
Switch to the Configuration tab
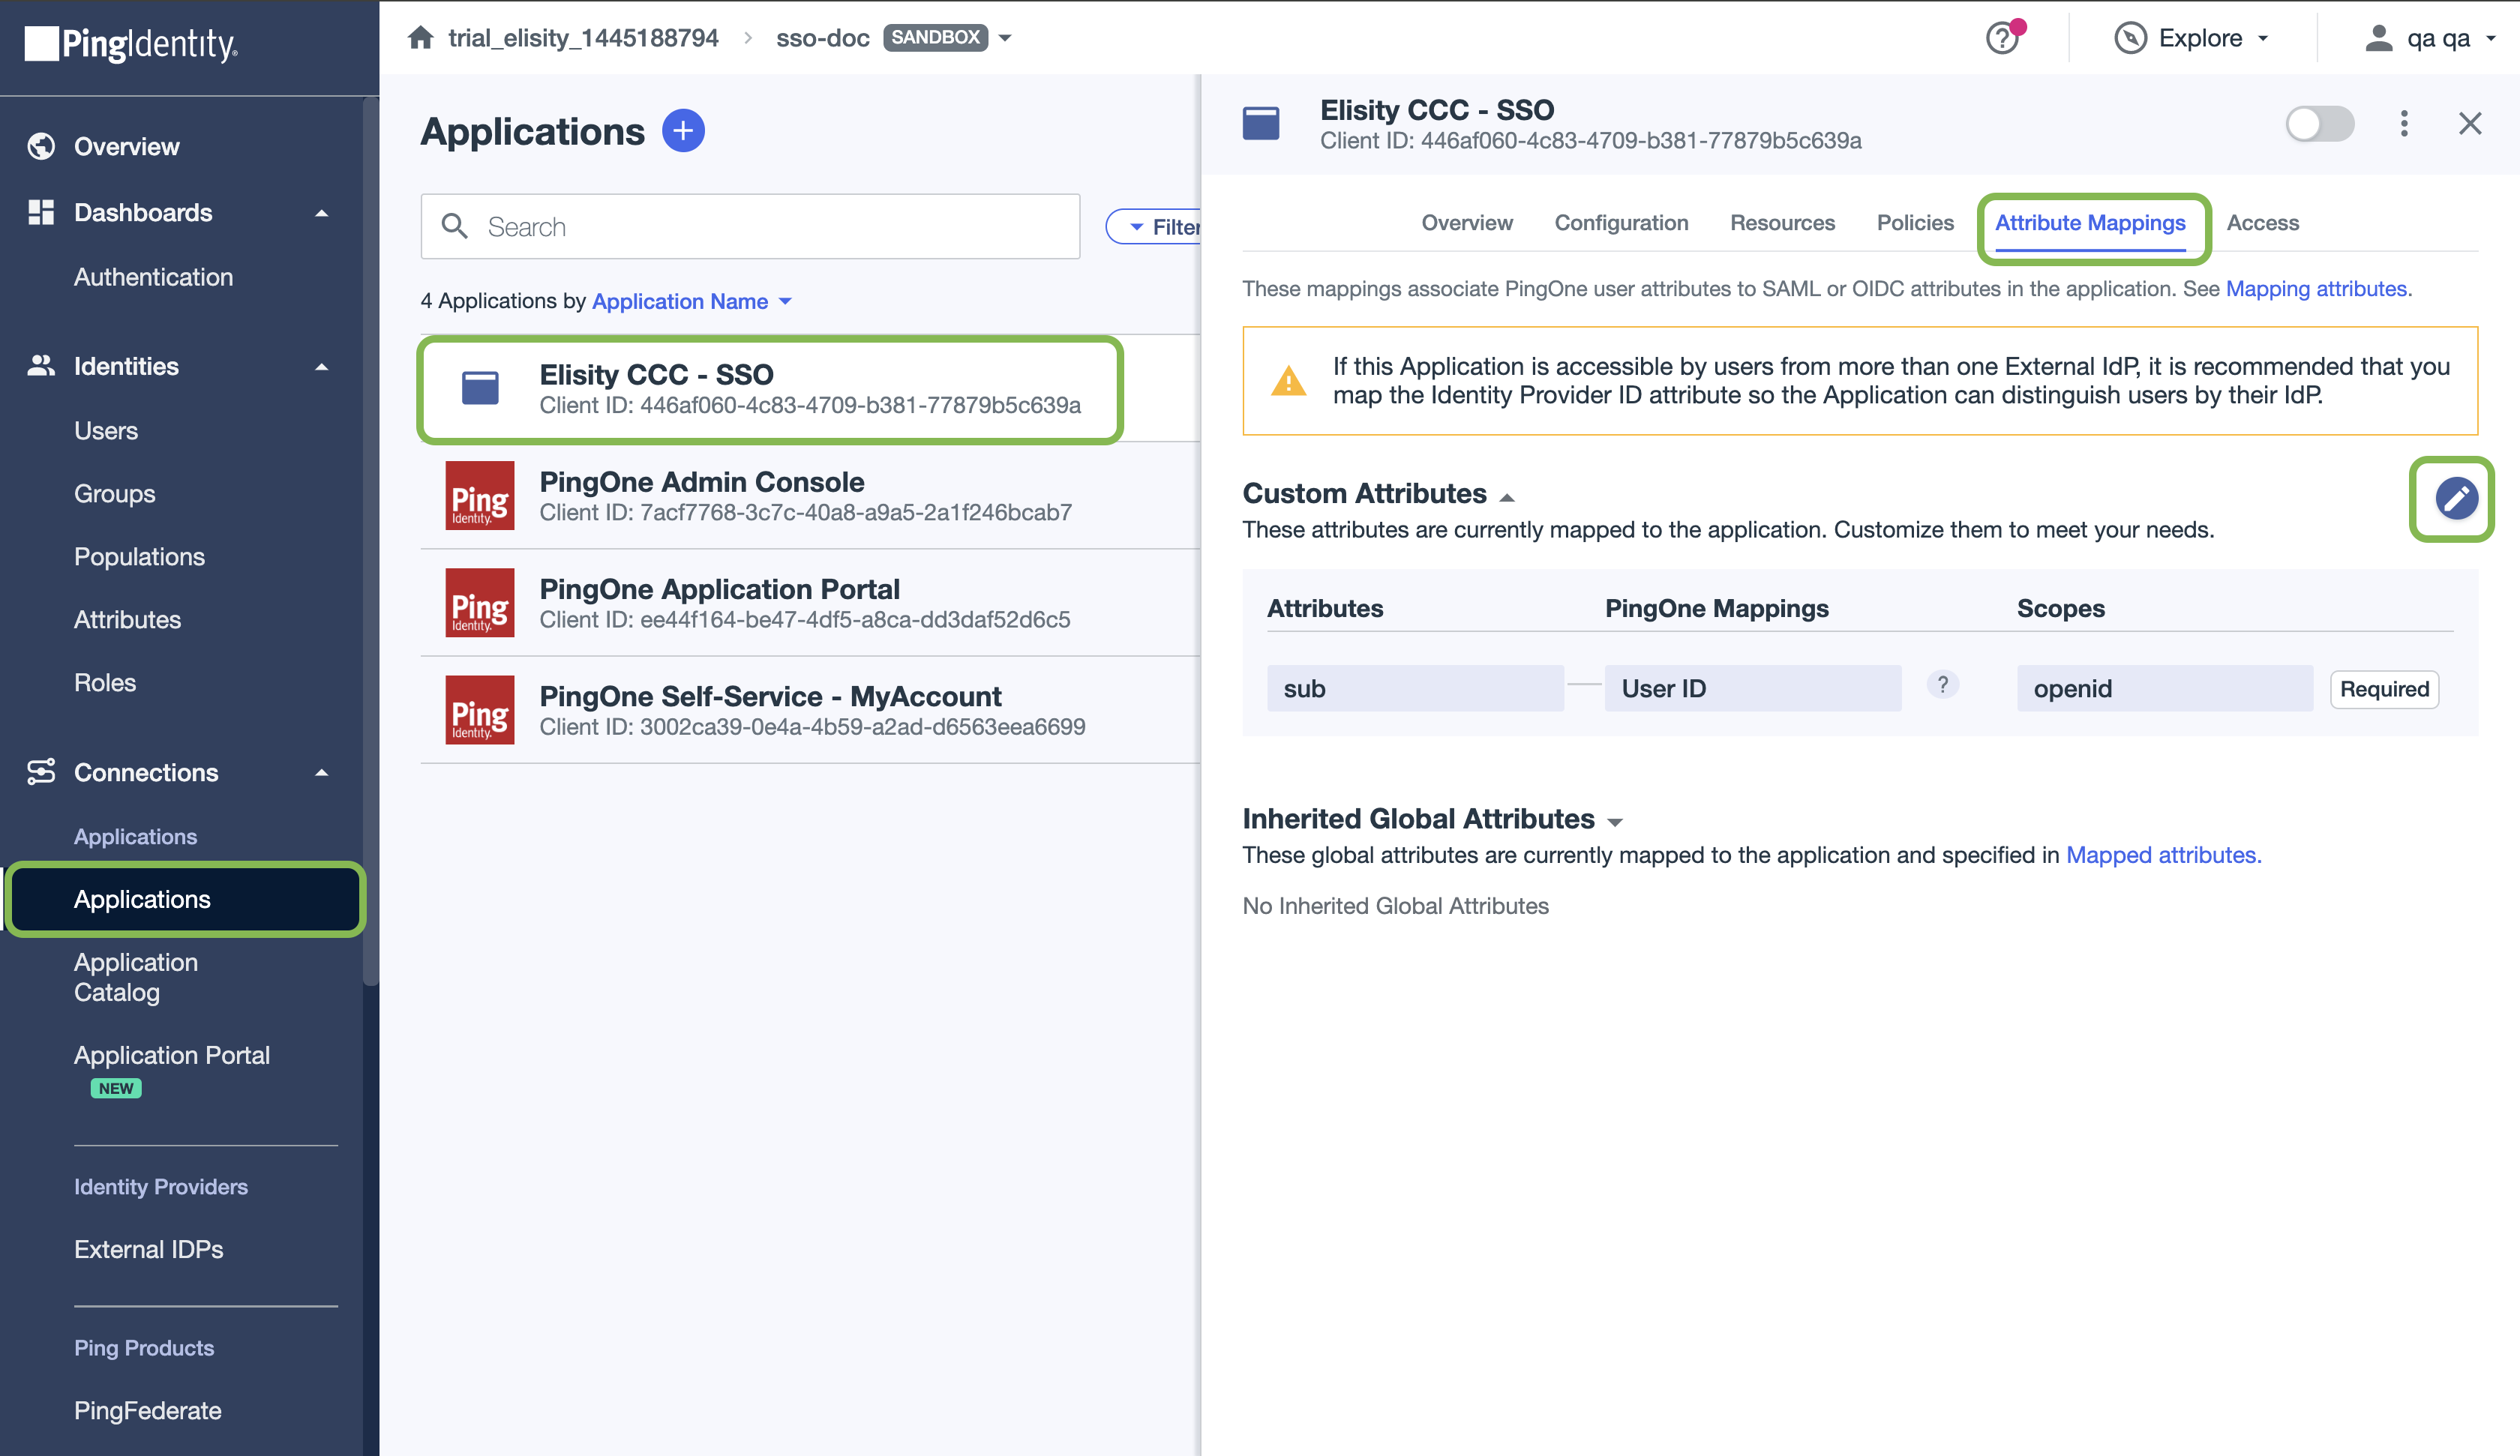(1621, 223)
